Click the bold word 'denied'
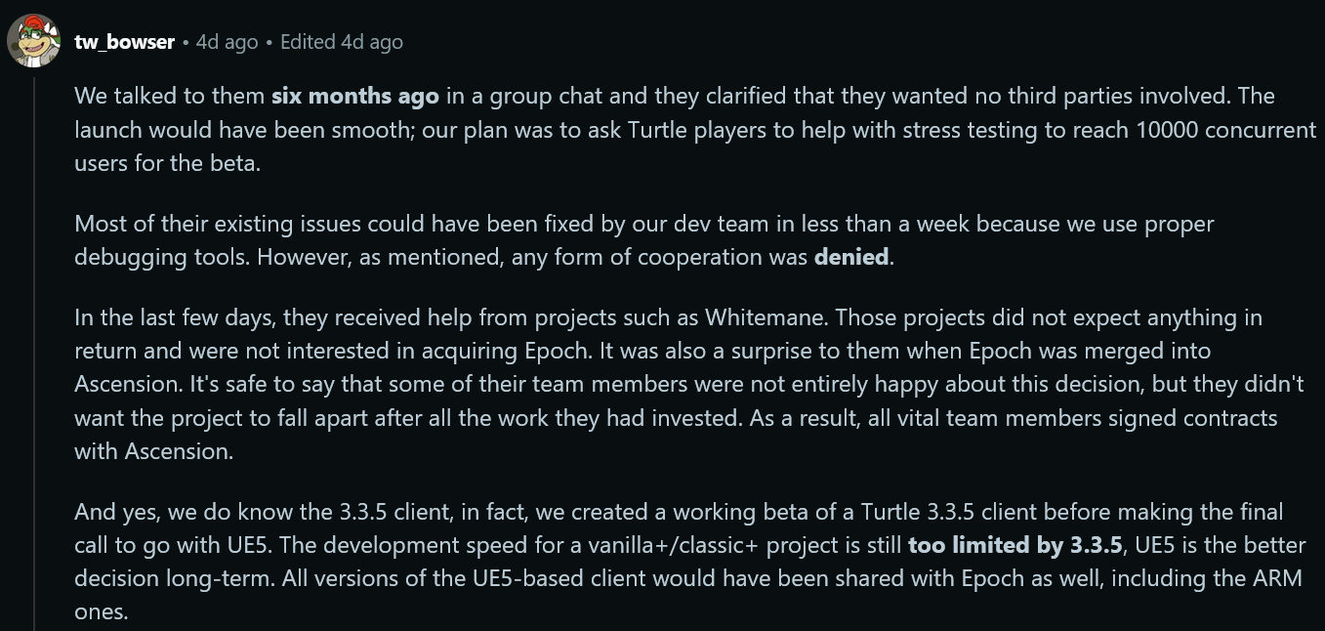This screenshot has width=1325, height=631. pos(852,257)
